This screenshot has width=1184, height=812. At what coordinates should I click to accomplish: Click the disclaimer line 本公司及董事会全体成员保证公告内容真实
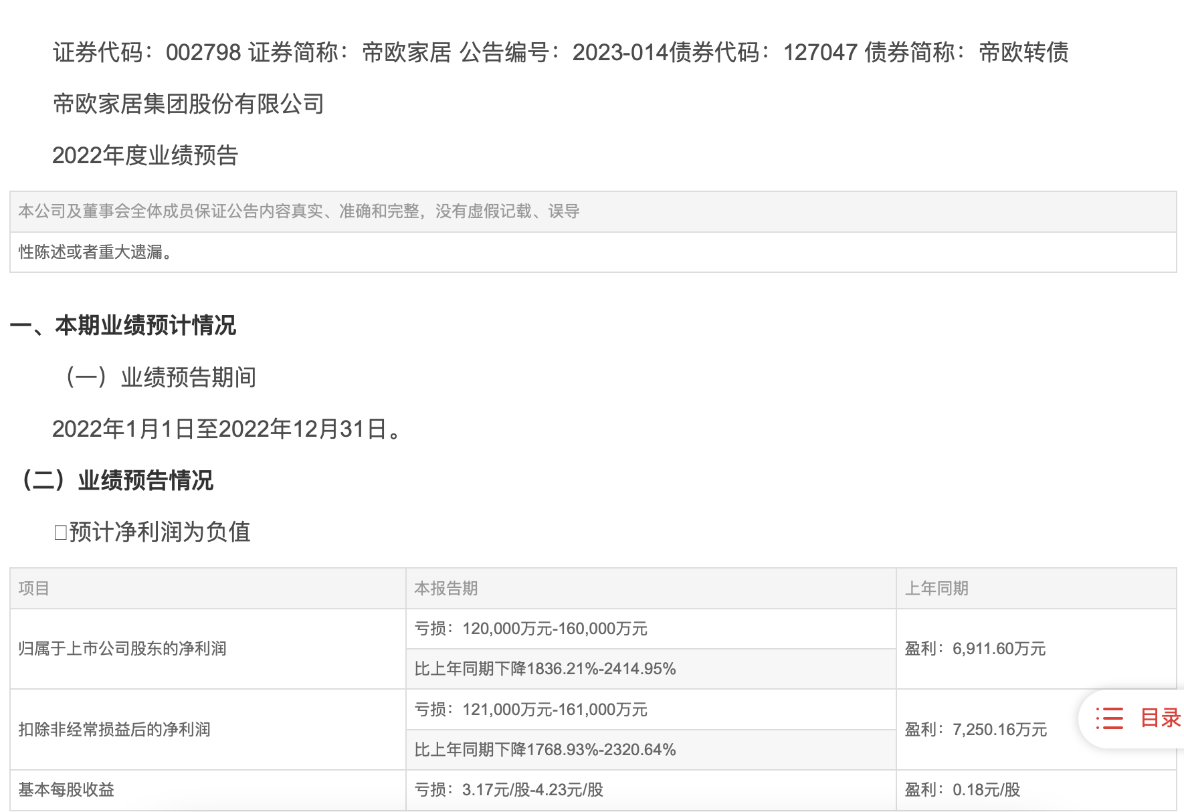(x=593, y=212)
